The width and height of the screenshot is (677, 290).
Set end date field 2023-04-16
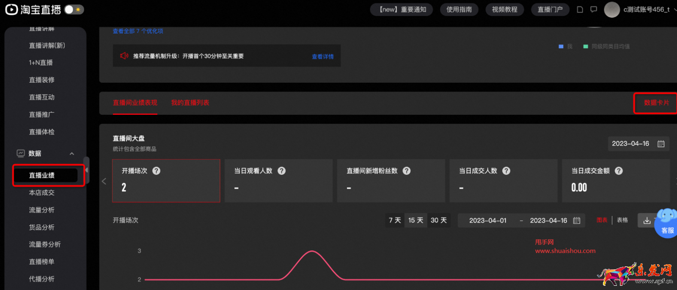pos(548,220)
